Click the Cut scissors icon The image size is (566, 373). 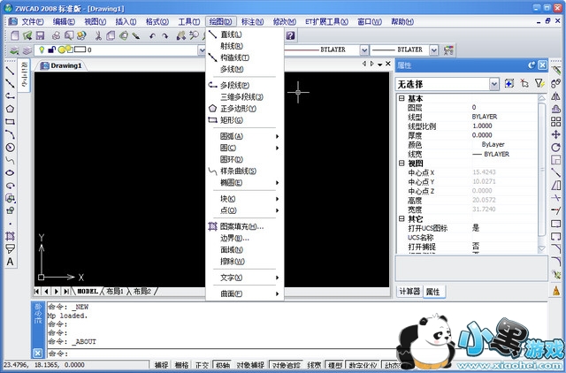tap(98, 35)
